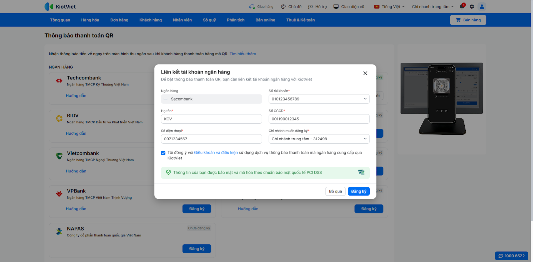Open the Tiếng Việt language dropdown
The image size is (533, 262).
(389, 7)
